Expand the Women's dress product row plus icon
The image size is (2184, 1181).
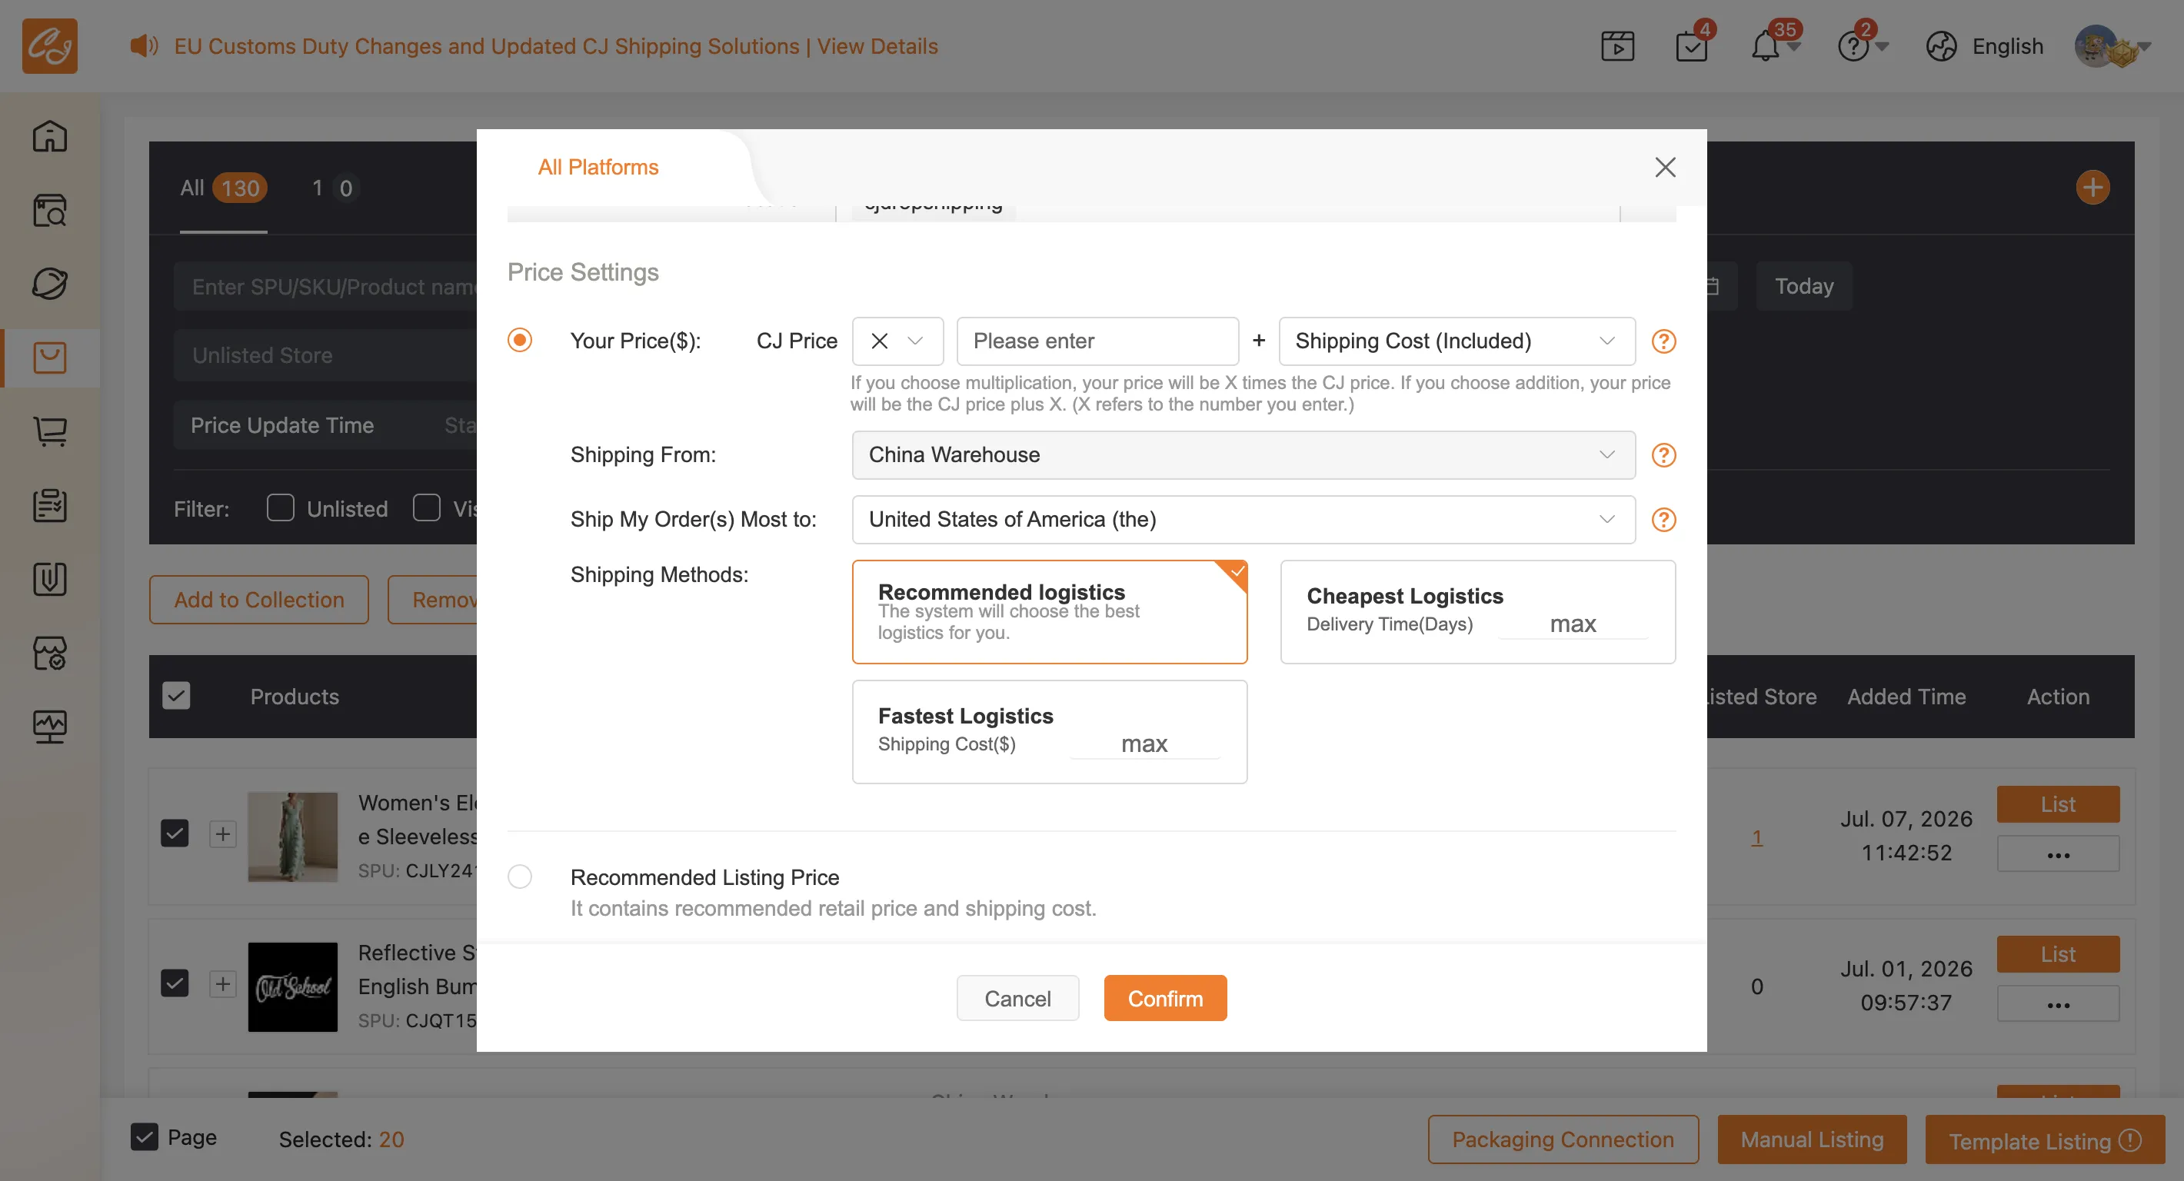(222, 834)
